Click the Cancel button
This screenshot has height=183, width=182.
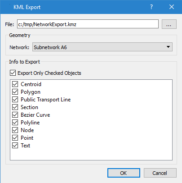coord(160,173)
